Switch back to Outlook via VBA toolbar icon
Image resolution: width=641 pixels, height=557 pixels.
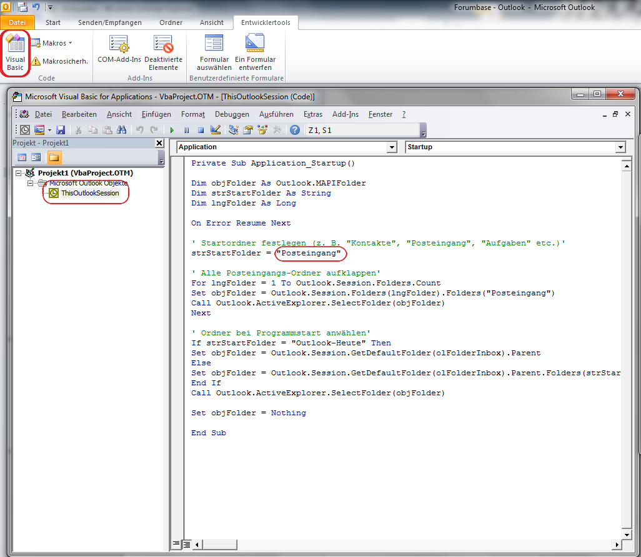point(25,130)
